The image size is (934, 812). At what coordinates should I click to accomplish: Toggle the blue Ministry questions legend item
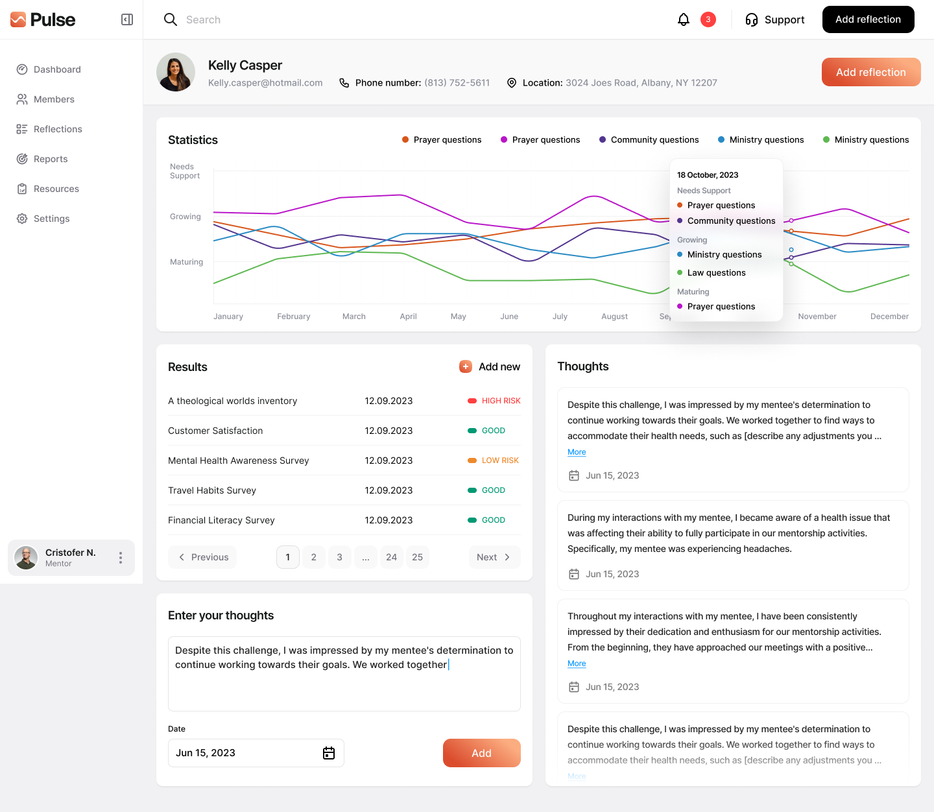tap(760, 139)
